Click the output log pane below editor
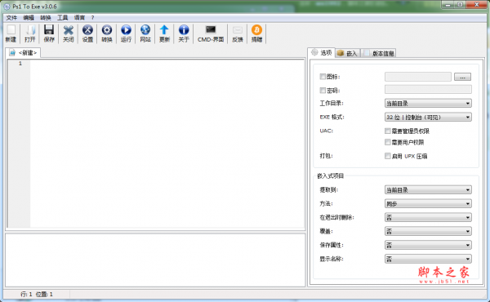Screen dimensions: 490x302 tap(155, 260)
